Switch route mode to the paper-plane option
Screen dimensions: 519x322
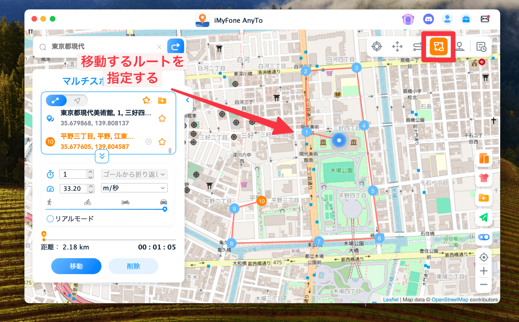[77, 100]
